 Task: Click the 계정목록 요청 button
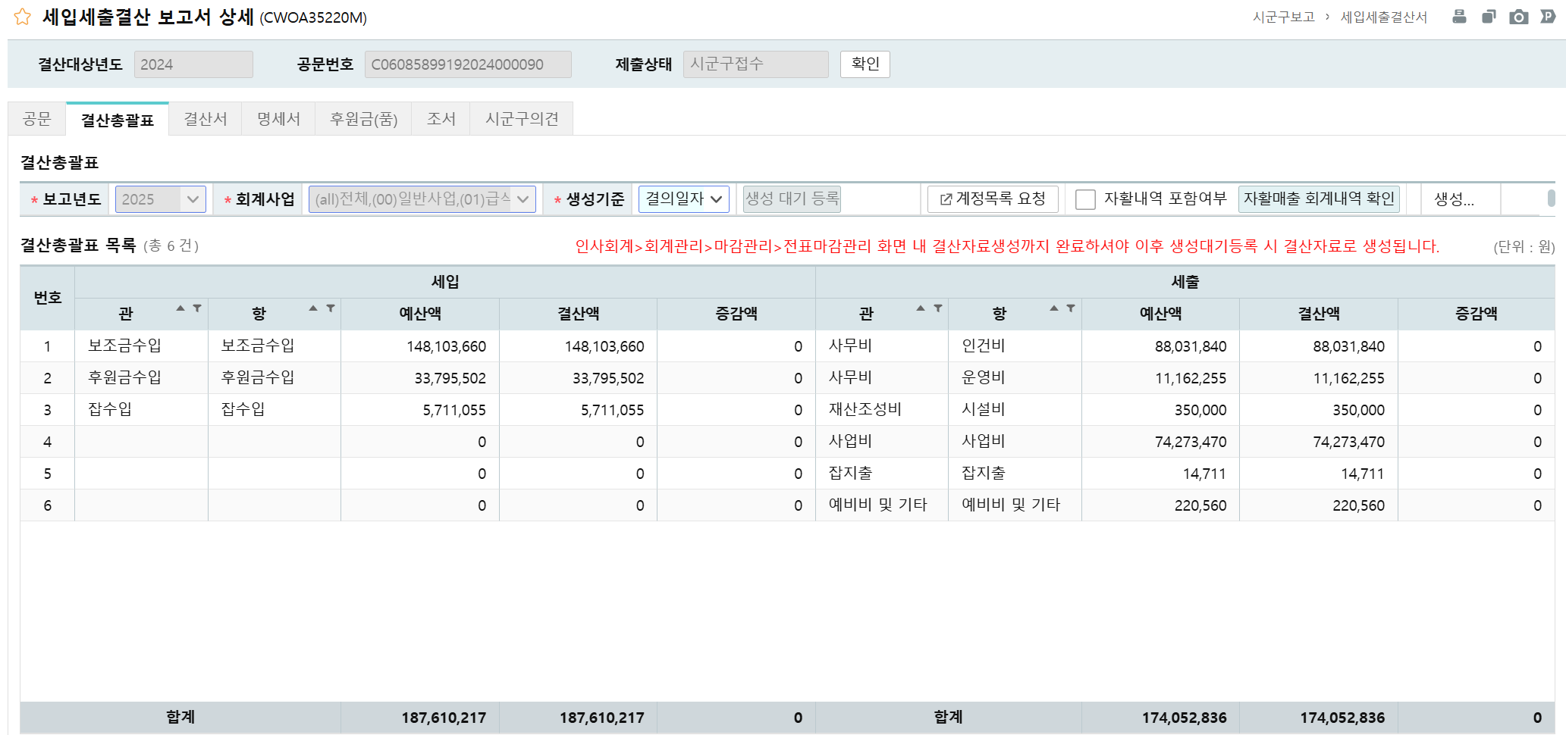click(992, 199)
